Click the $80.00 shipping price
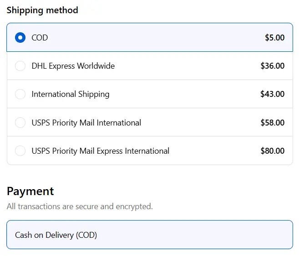Image resolution: width=299 pixels, height=256 pixels. [x=272, y=151]
